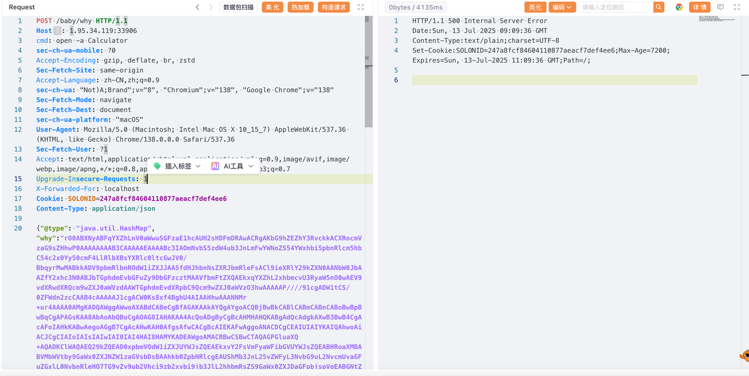This screenshot has height=376, width=749.
Task: Open response in Chrome browser icon
Action: tap(679, 7)
